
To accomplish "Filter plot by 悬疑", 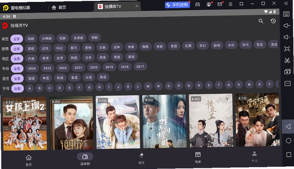I will tap(31, 49).
